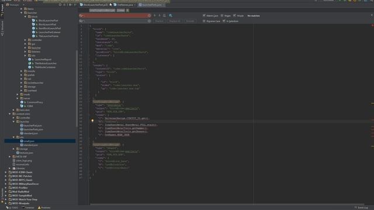Open the BlockLauncherPart class file in tree
Viewport: 374px width, 210px height.
tap(49, 20)
